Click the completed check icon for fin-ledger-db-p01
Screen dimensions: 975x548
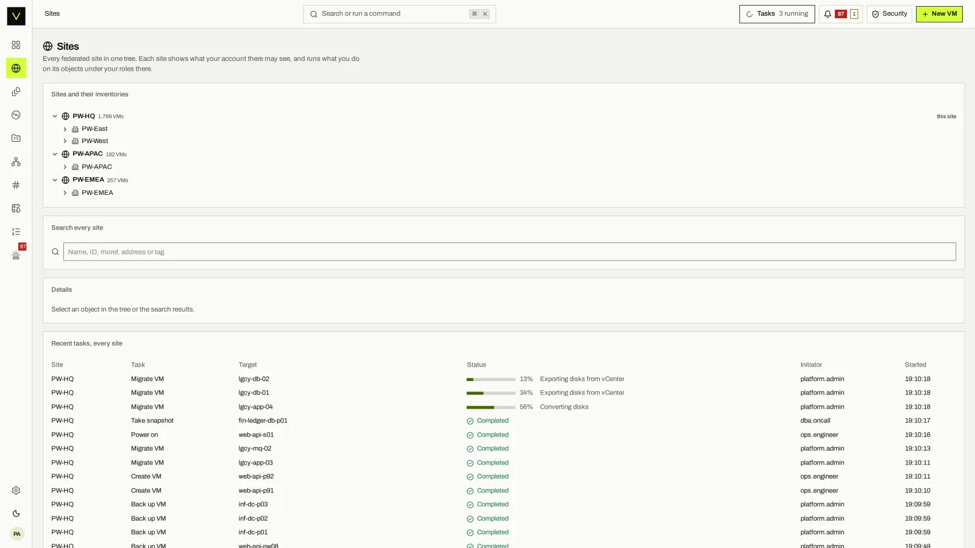tap(470, 421)
